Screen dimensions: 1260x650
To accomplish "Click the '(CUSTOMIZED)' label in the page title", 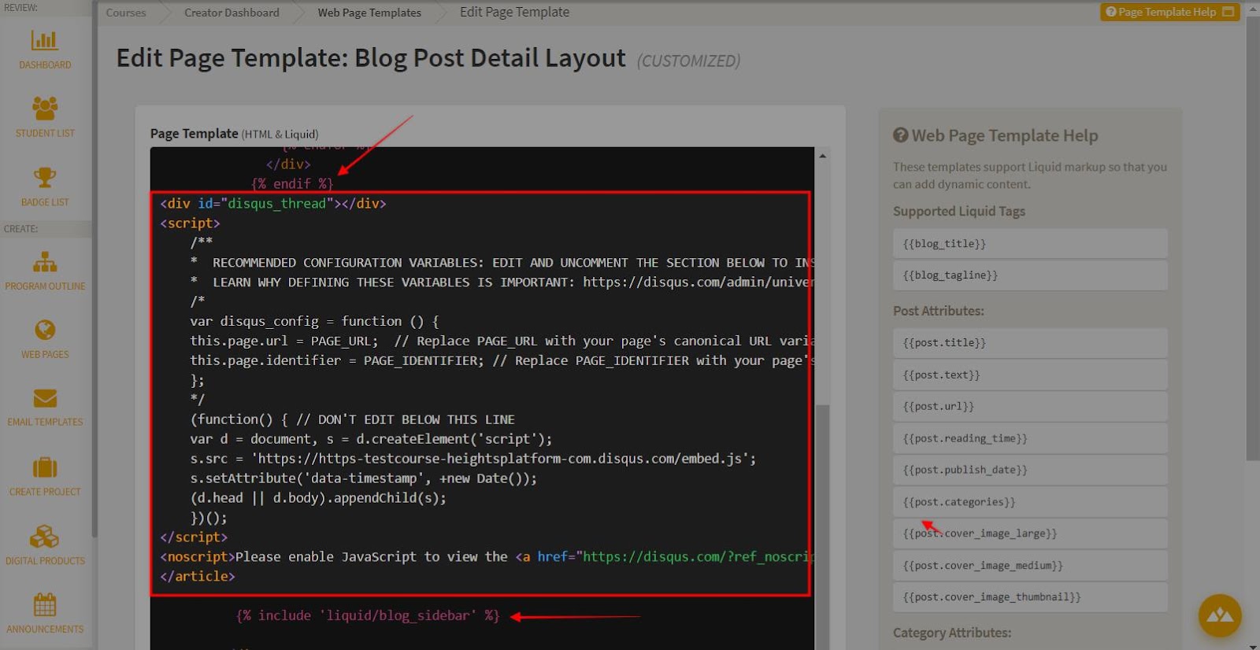I will 688,61.
